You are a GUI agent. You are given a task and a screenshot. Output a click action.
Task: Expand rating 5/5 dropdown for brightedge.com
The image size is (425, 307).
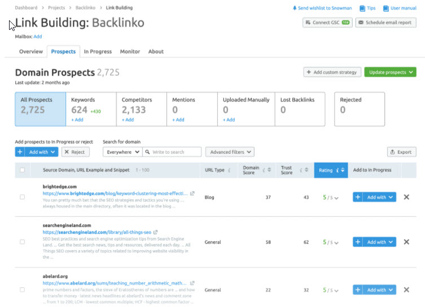coord(331,198)
